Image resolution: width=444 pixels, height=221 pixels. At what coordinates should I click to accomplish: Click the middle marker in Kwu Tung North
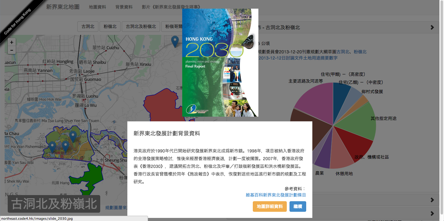click(x=65, y=147)
